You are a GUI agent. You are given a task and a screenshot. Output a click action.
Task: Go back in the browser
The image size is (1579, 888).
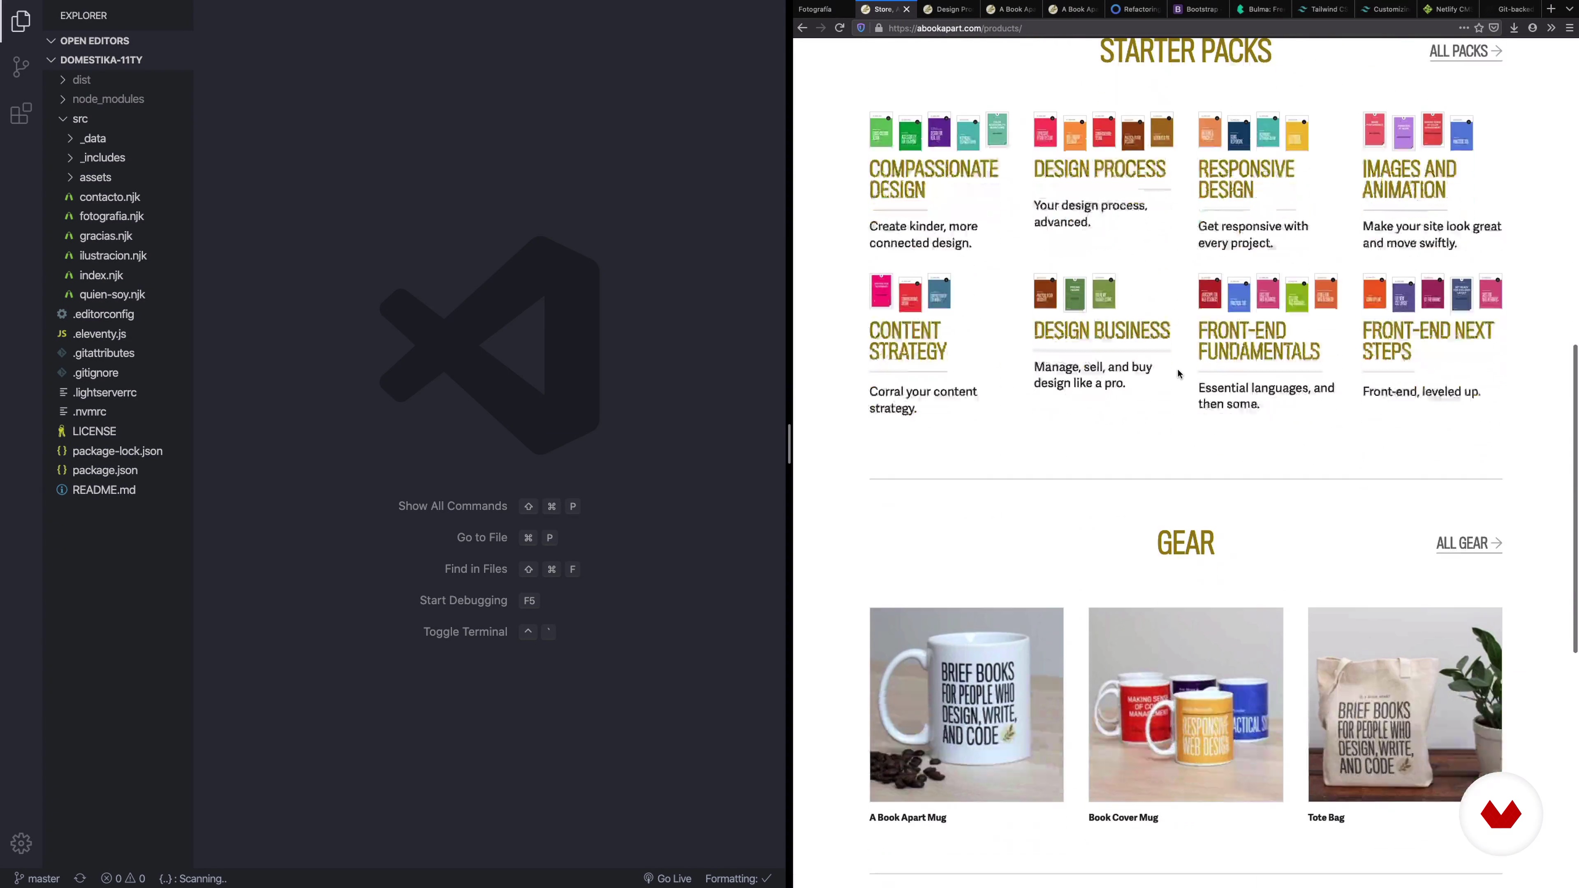pos(802,28)
